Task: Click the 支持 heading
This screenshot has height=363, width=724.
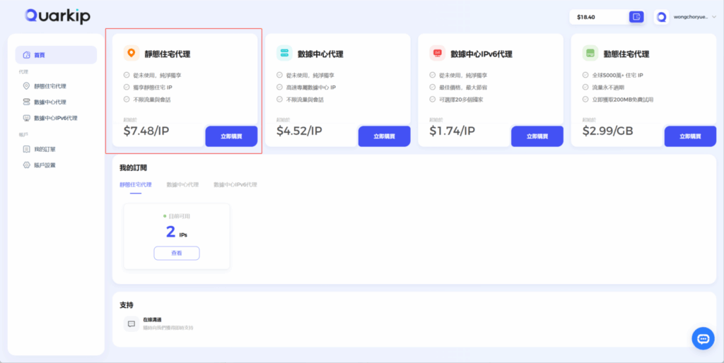Action: click(x=127, y=305)
